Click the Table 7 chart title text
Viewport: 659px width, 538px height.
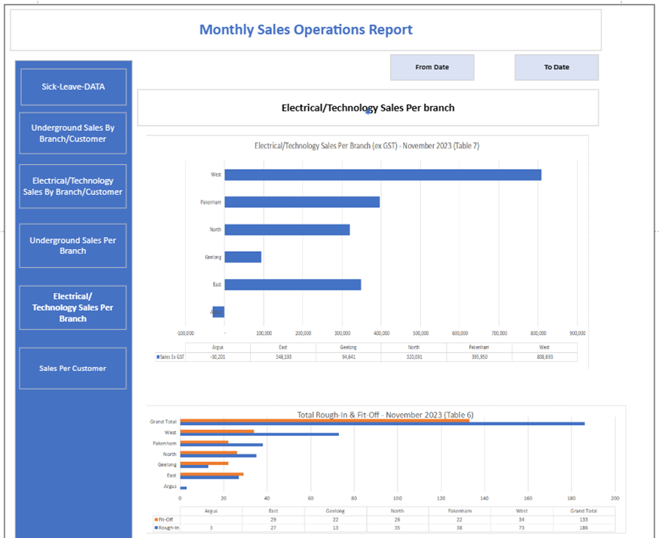[367, 145]
